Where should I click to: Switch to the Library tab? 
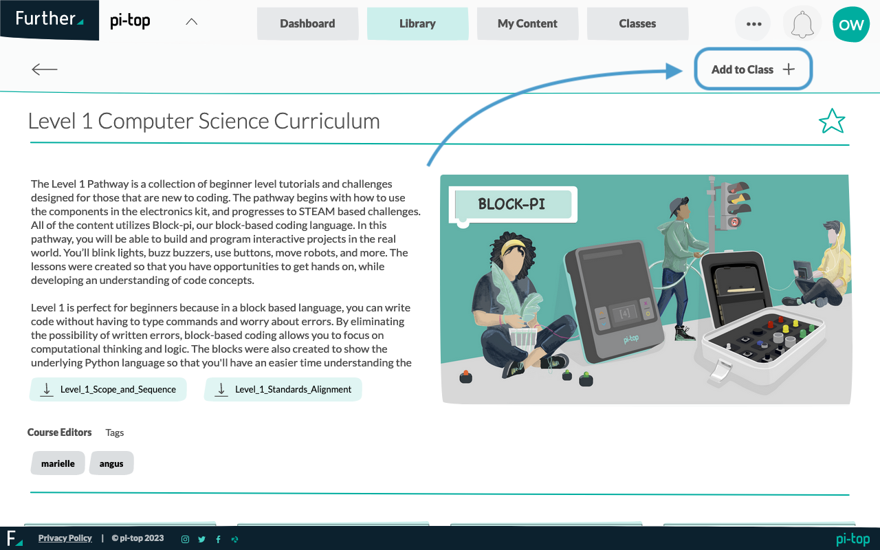(x=417, y=23)
